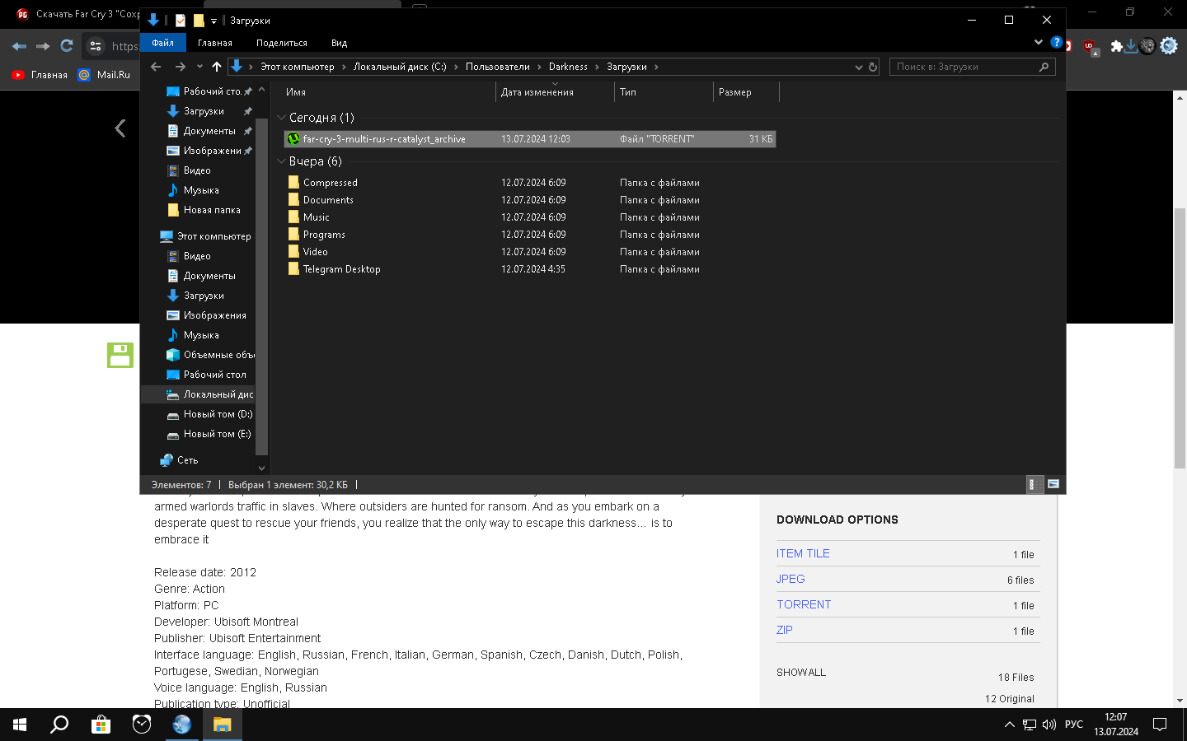Switch to large thumbnails view in status bar

1053,484
